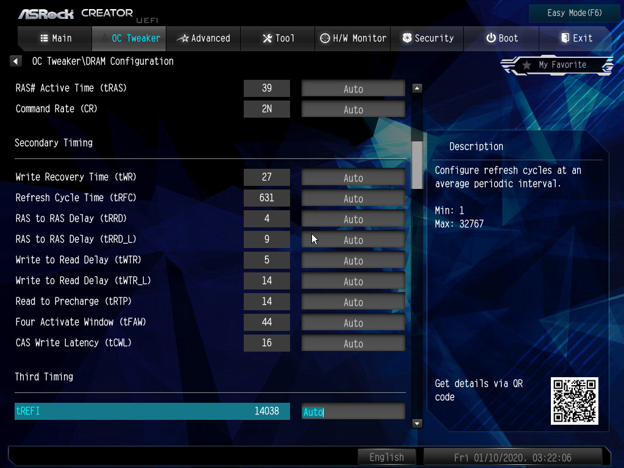
Task: Go to the Boot tab
Action: pyautogui.click(x=502, y=38)
